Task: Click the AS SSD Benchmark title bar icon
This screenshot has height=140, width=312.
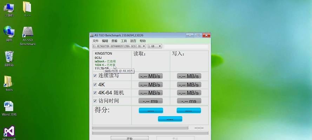Action: pos(92,35)
